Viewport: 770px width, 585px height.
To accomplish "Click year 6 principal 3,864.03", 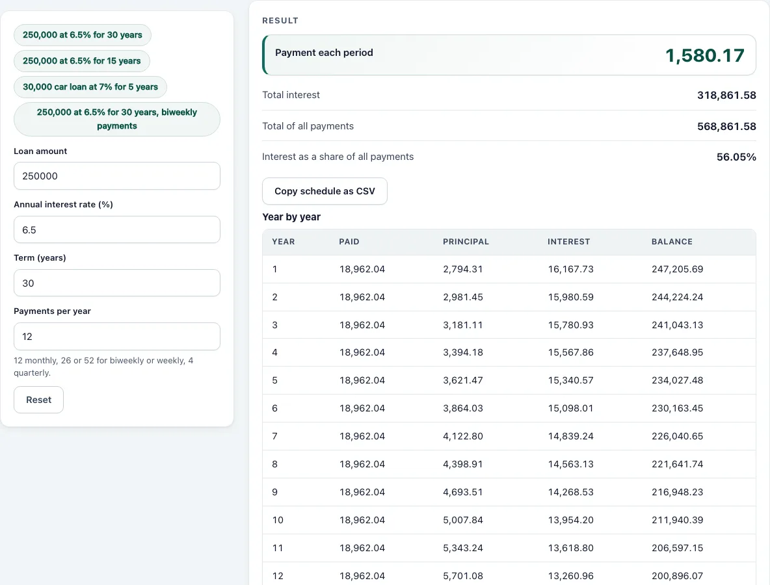I will [463, 408].
